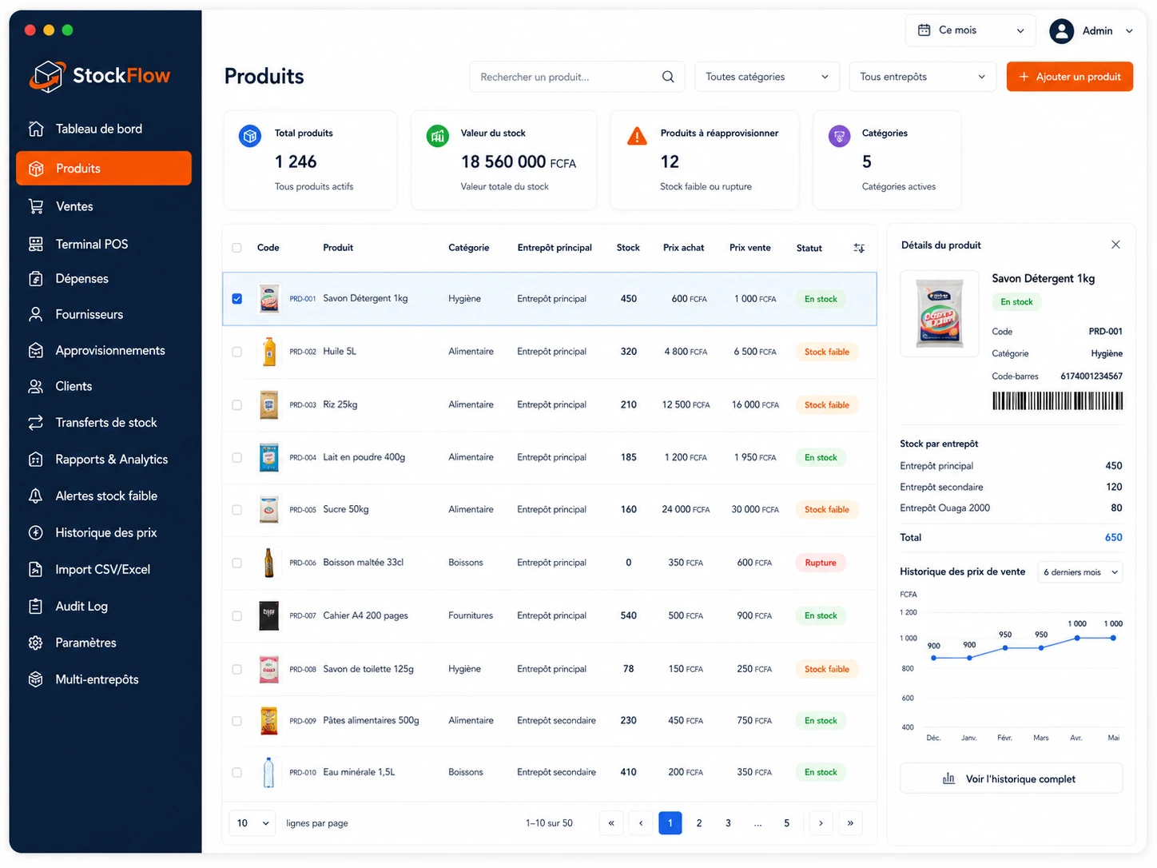Check the Riz 25kg row checkbox
1157x868 pixels.
pos(237,405)
